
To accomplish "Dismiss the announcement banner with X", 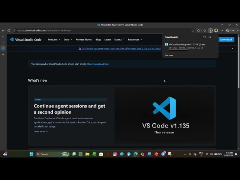I will (232, 48).
